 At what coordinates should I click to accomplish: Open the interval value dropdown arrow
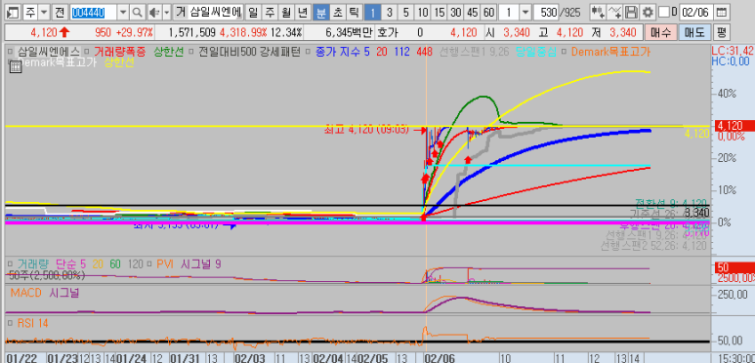(524, 12)
